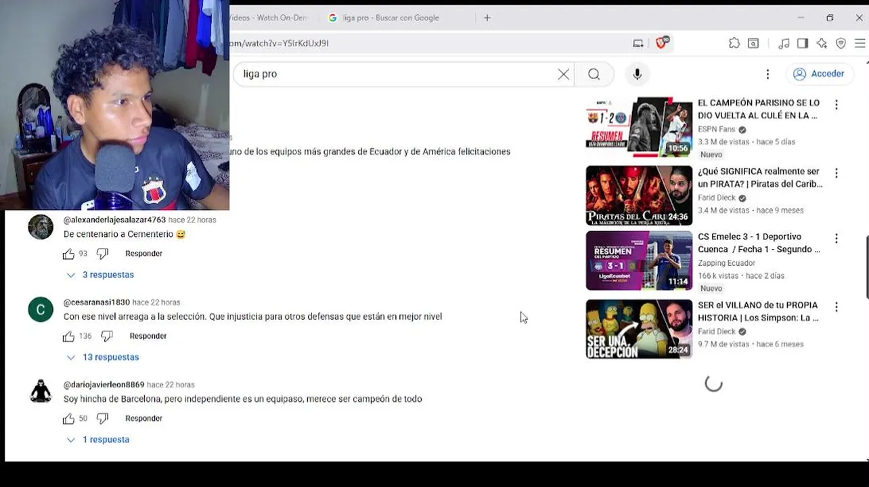Click the media cast icon in address bar
The height and width of the screenshot is (487, 869).
coord(638,43)
